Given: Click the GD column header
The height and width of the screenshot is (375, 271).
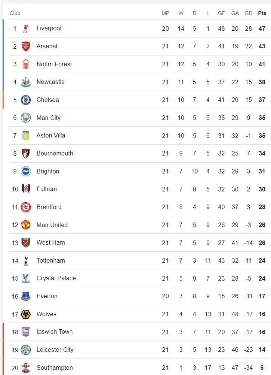Looking at the screenshot, I should pyautogui.click(x=249, y=13).
